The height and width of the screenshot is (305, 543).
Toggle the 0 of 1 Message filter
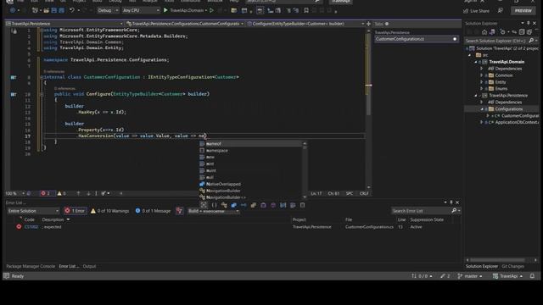pyautogui.click(x=153, y=211)
